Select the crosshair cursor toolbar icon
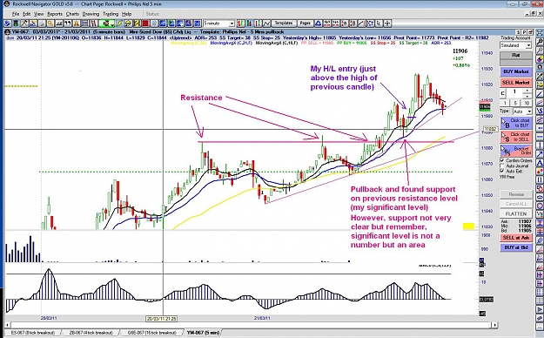This screenshot has height=338, width=544. 387,24
